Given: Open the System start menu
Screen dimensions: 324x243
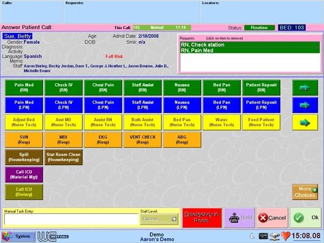Looking at the screenshot, I should coord(17,236).
